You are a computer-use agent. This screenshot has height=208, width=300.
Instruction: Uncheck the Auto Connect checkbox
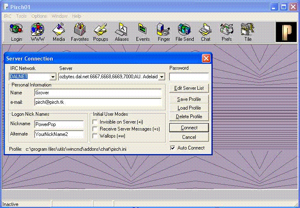tap(173, 148)
